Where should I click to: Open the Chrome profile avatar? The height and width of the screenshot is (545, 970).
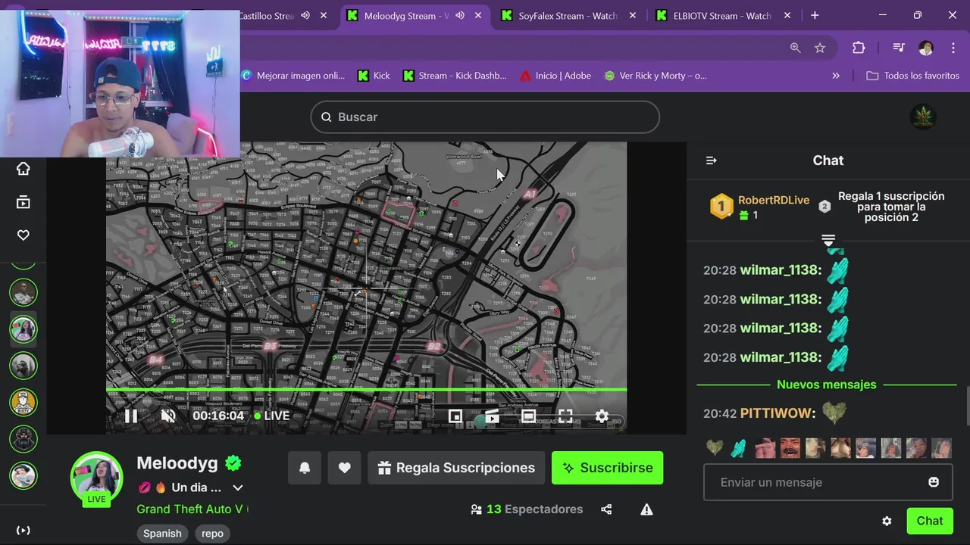point(925,48)
